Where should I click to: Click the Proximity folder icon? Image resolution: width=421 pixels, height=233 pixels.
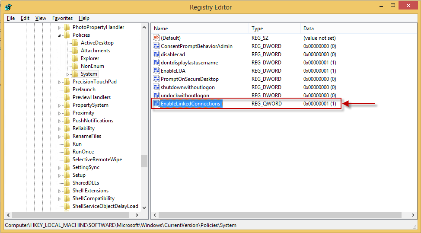(67, 113)
